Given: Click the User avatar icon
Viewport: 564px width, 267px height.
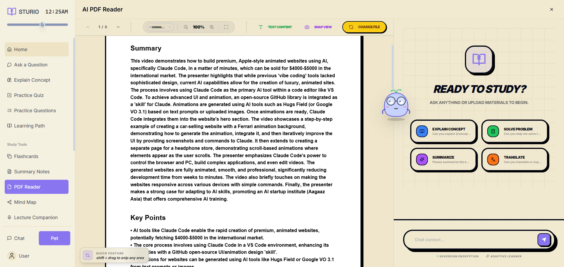Looking at the screenshot, I should pyautogui.click(x=12, y=256).
